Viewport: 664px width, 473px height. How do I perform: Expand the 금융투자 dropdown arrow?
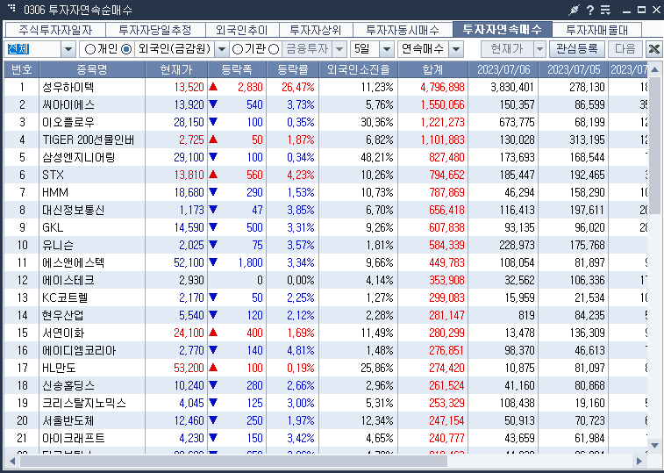pyautogui.click(x=339, y=50)
